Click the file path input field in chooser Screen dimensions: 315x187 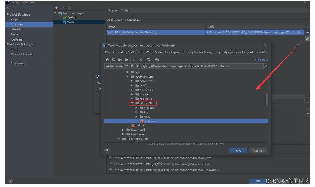pyautogui.click(x=184, y=66)
